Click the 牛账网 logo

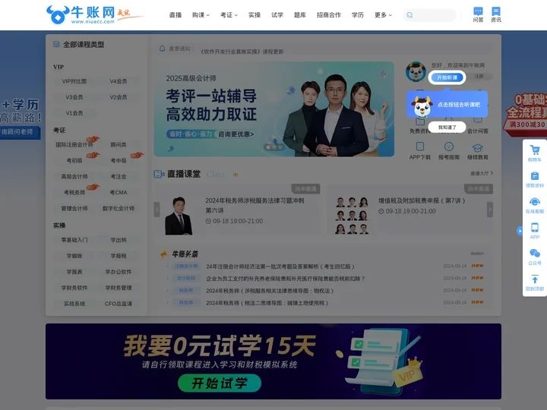[81, 14]
